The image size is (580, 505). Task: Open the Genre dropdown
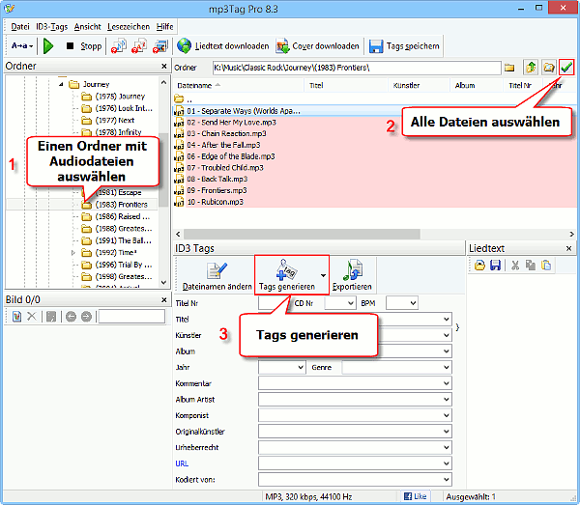pos(447,368)
